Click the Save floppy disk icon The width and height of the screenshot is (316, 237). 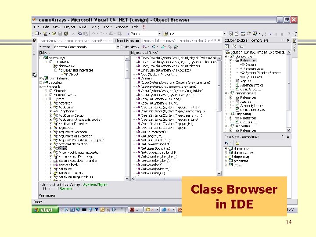tap(60, 34)
